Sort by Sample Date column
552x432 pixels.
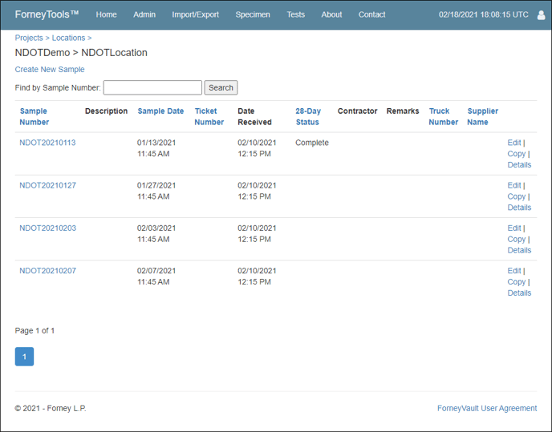point(160,111)
